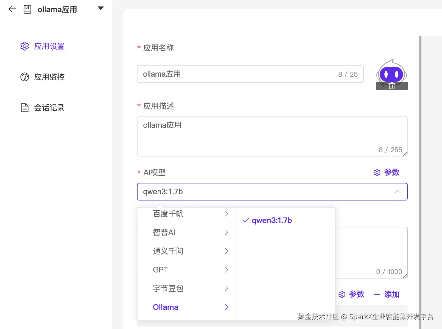Click the AI模型 field label
Image resolution: width=442 pixels, height=329 pixels.
point(155,172)
